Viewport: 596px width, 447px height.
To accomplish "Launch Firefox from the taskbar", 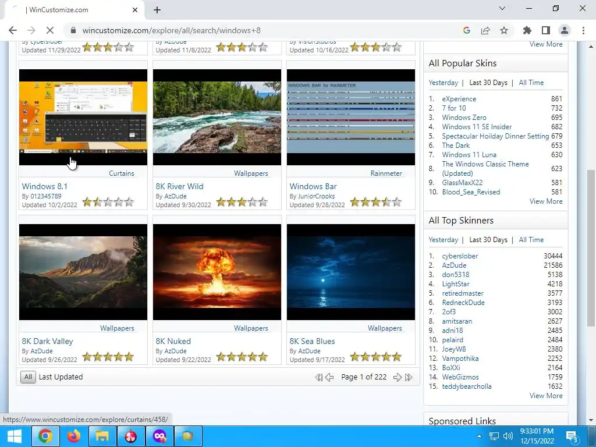I will [x=74, y=436].
